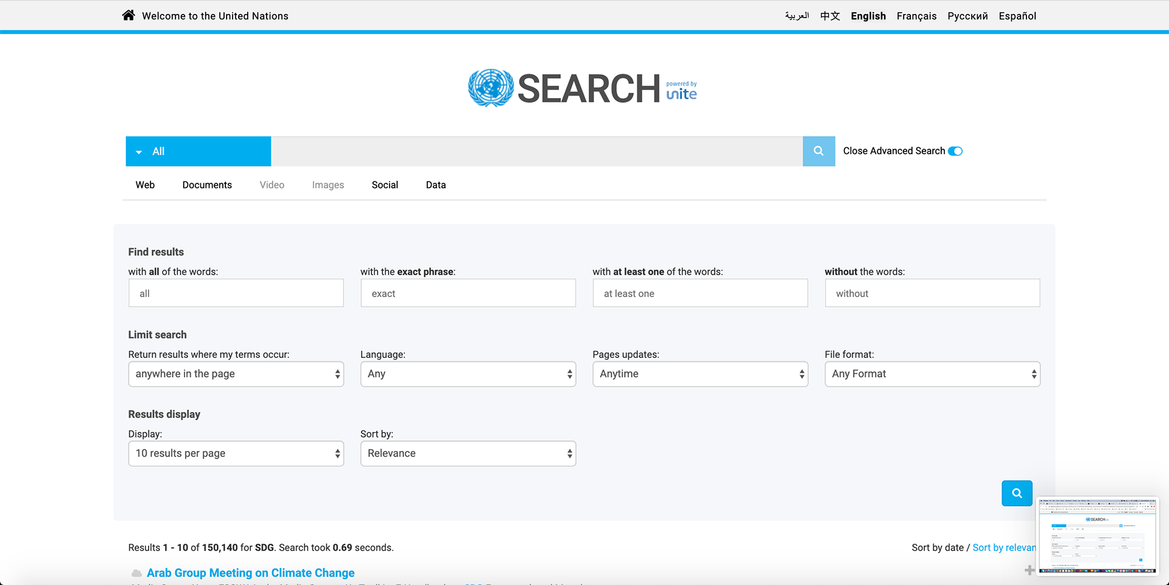This screenshot has height=585, width=1169.
Task: Select the Video tab
Action: [x=272, y=185]
